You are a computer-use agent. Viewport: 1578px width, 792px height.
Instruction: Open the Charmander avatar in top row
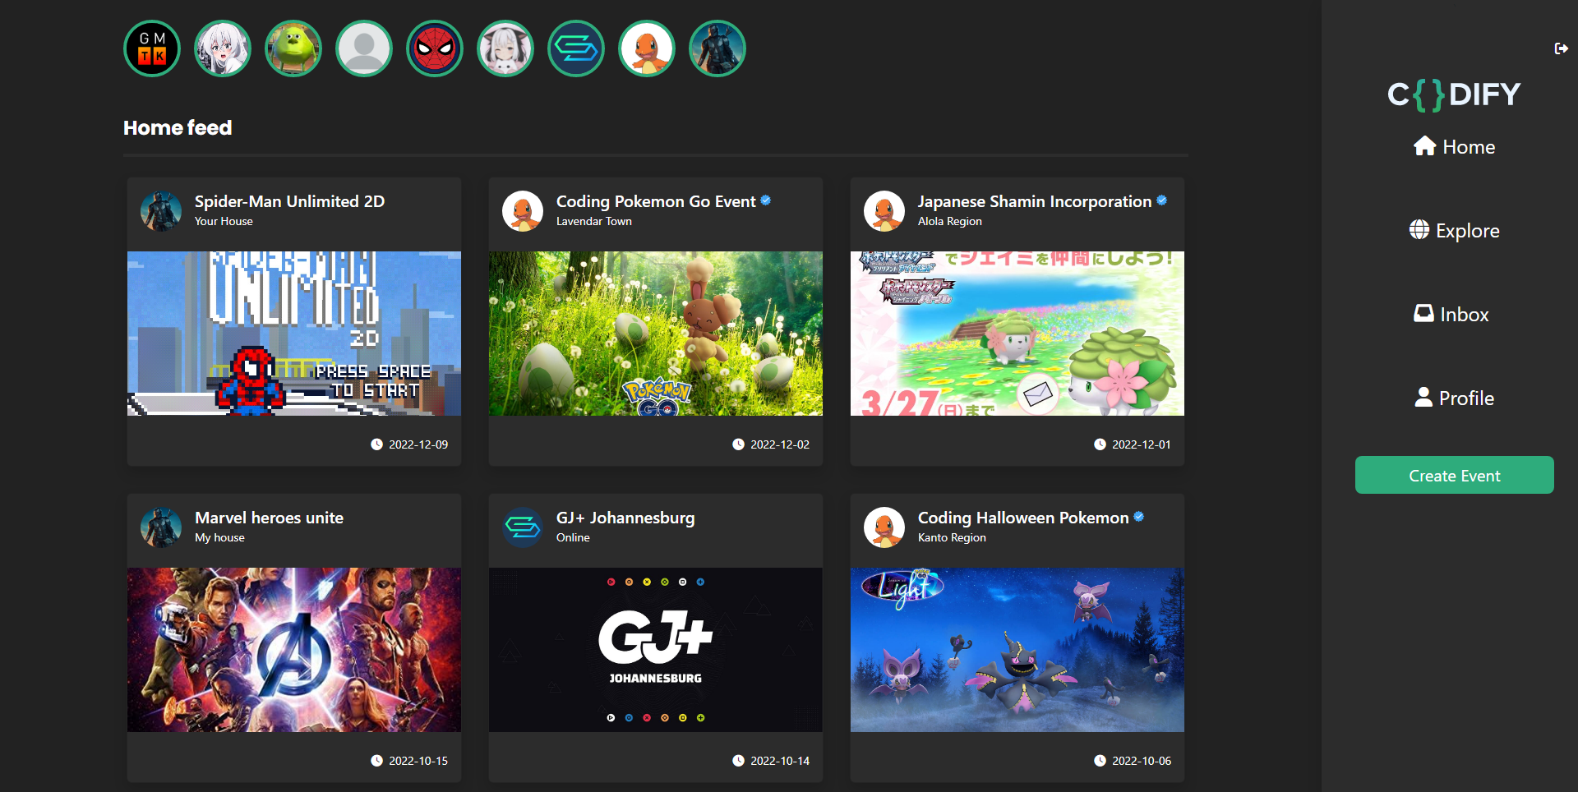647,48
